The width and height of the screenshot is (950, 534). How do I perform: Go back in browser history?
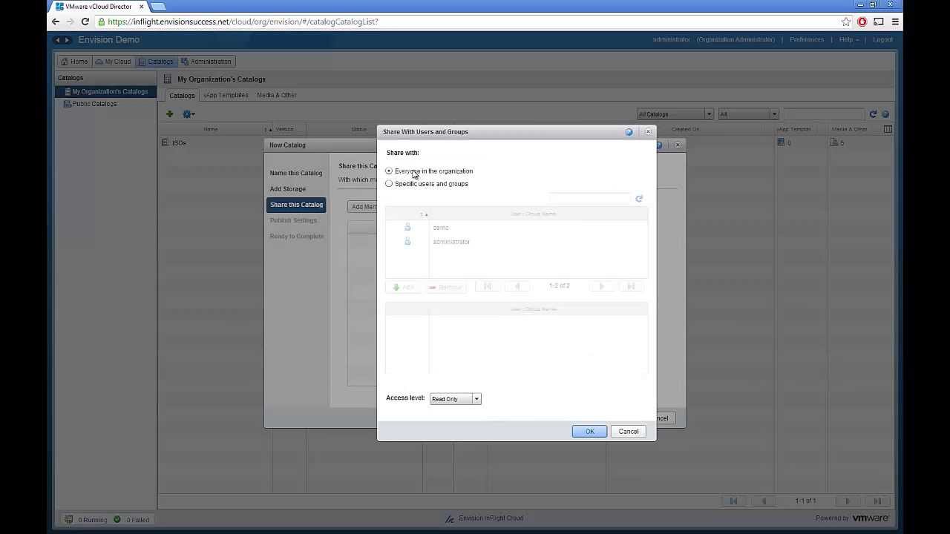(x=56, y=22)
